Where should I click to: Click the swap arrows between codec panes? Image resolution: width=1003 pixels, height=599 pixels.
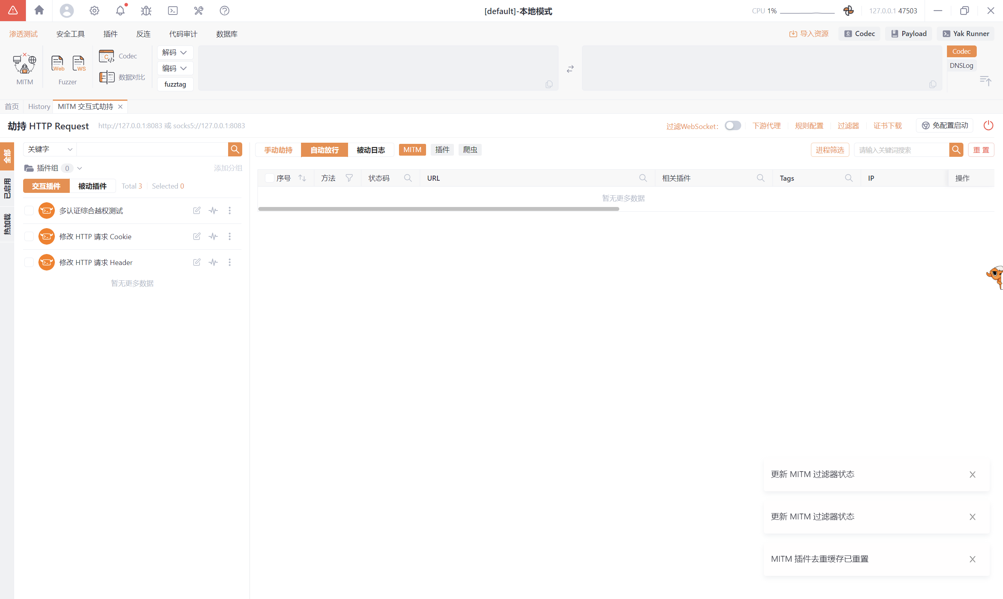point(570,69)
